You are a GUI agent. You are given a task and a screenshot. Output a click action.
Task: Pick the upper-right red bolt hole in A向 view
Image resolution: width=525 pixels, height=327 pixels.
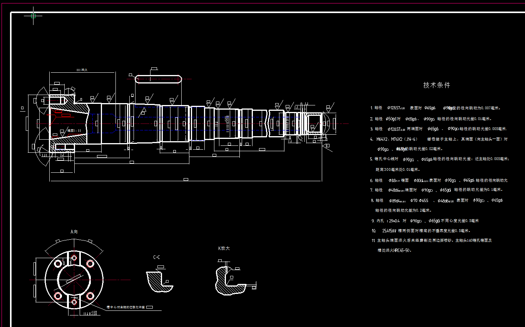coord(90,264)
